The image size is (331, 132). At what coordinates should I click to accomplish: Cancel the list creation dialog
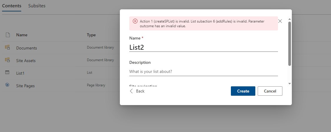(x=270, y=91)
